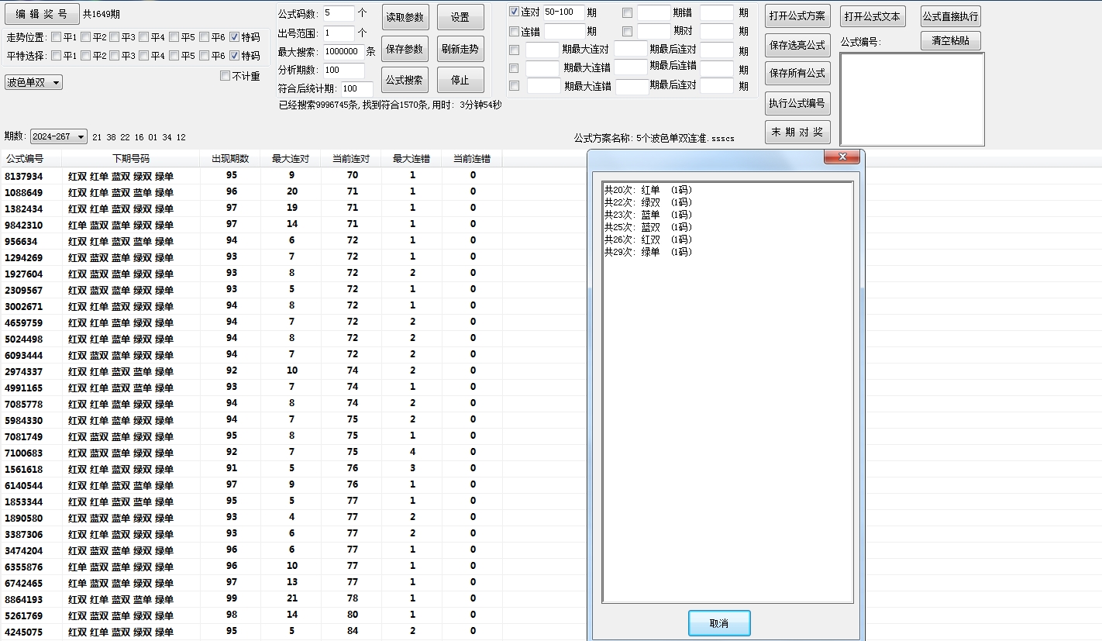Stop the search with 停止

[x=460, y=80]
